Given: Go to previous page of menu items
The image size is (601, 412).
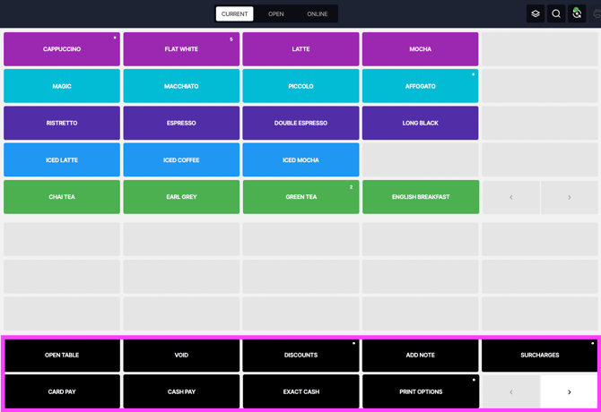Looking at the screenshot, I should click(x=511, y=197).
